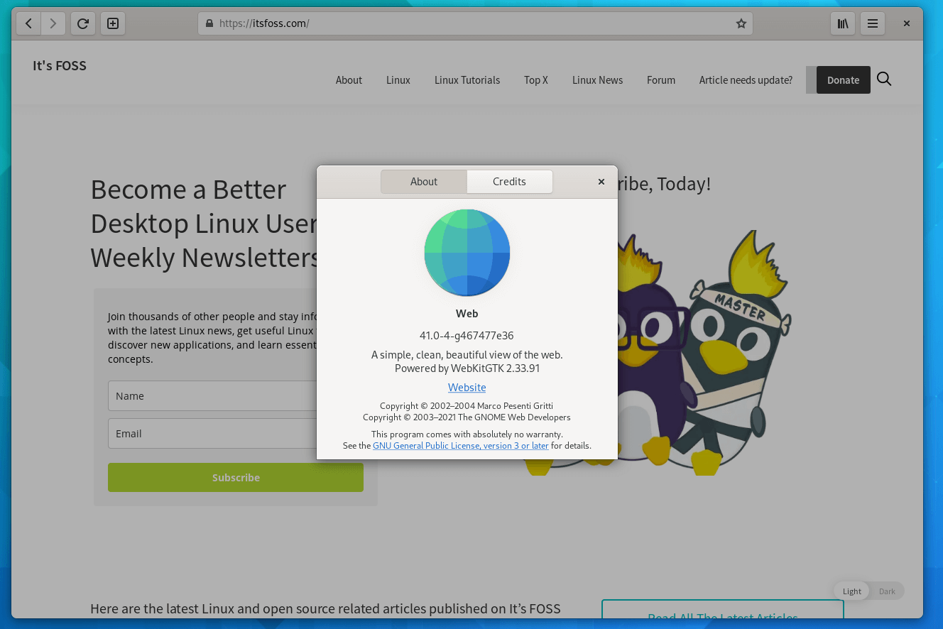Switch to the Dark theme toggle
The width and height of the screenshot is (943, 629).
887,591
